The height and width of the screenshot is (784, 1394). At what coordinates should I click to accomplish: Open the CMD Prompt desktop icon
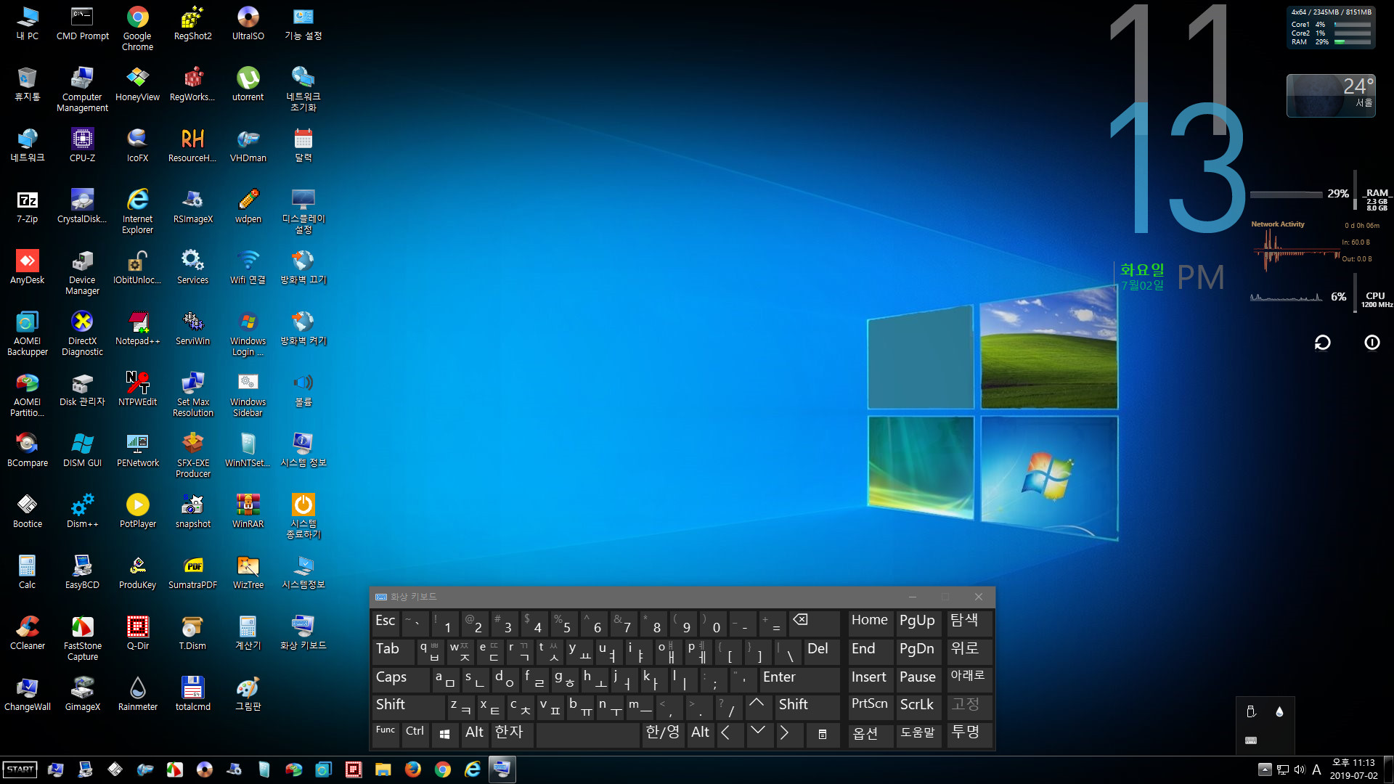click(x=82, y=23)
